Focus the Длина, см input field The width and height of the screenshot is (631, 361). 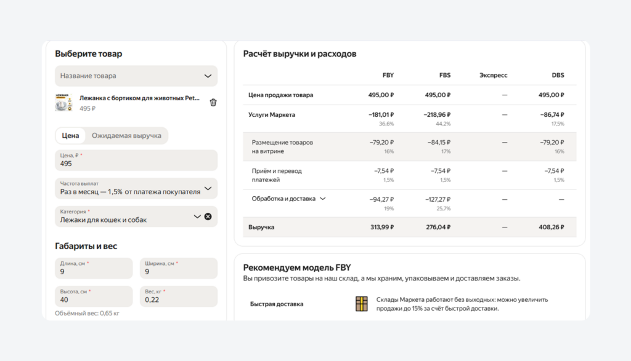94,268
